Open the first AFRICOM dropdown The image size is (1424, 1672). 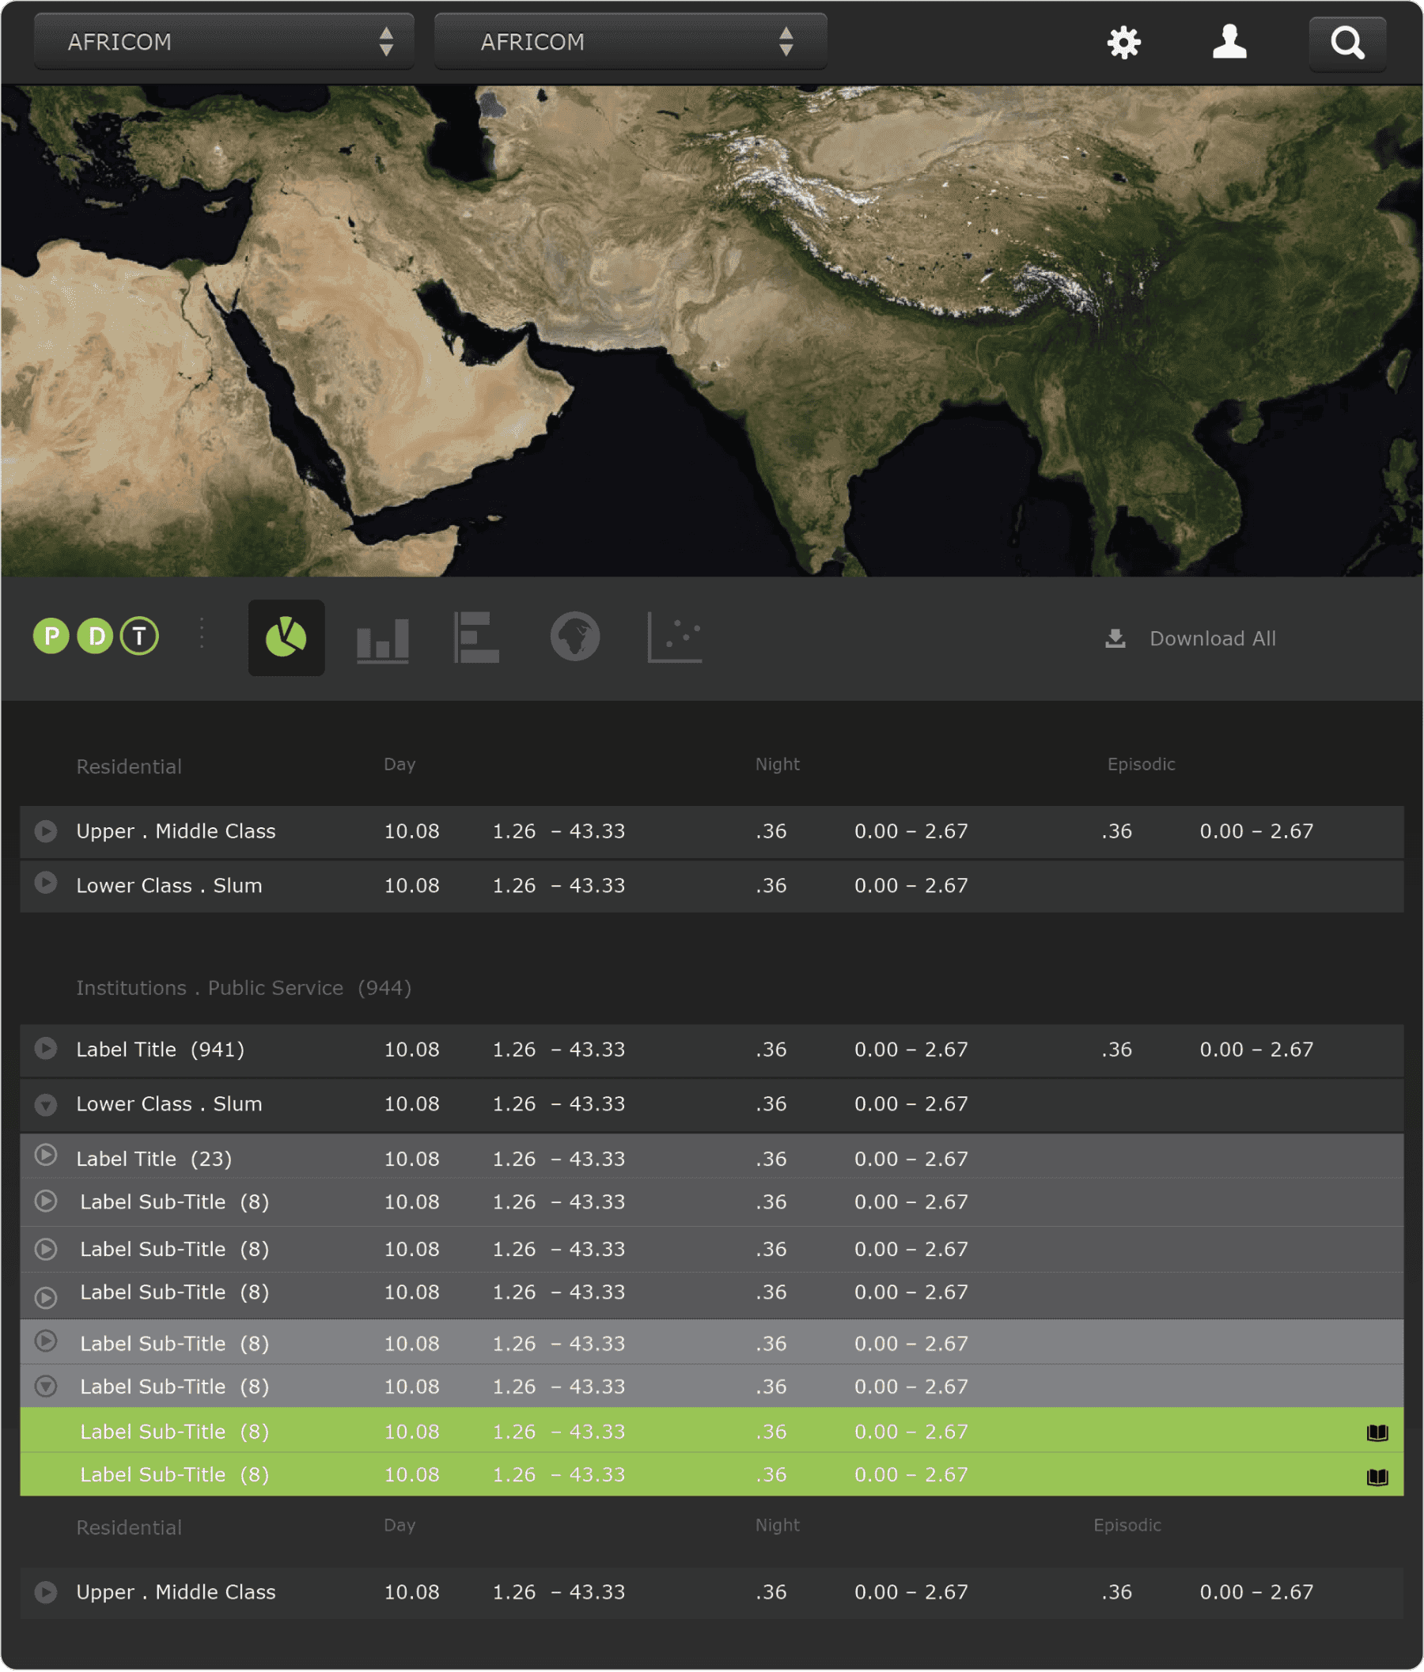(x=224, y=42)
